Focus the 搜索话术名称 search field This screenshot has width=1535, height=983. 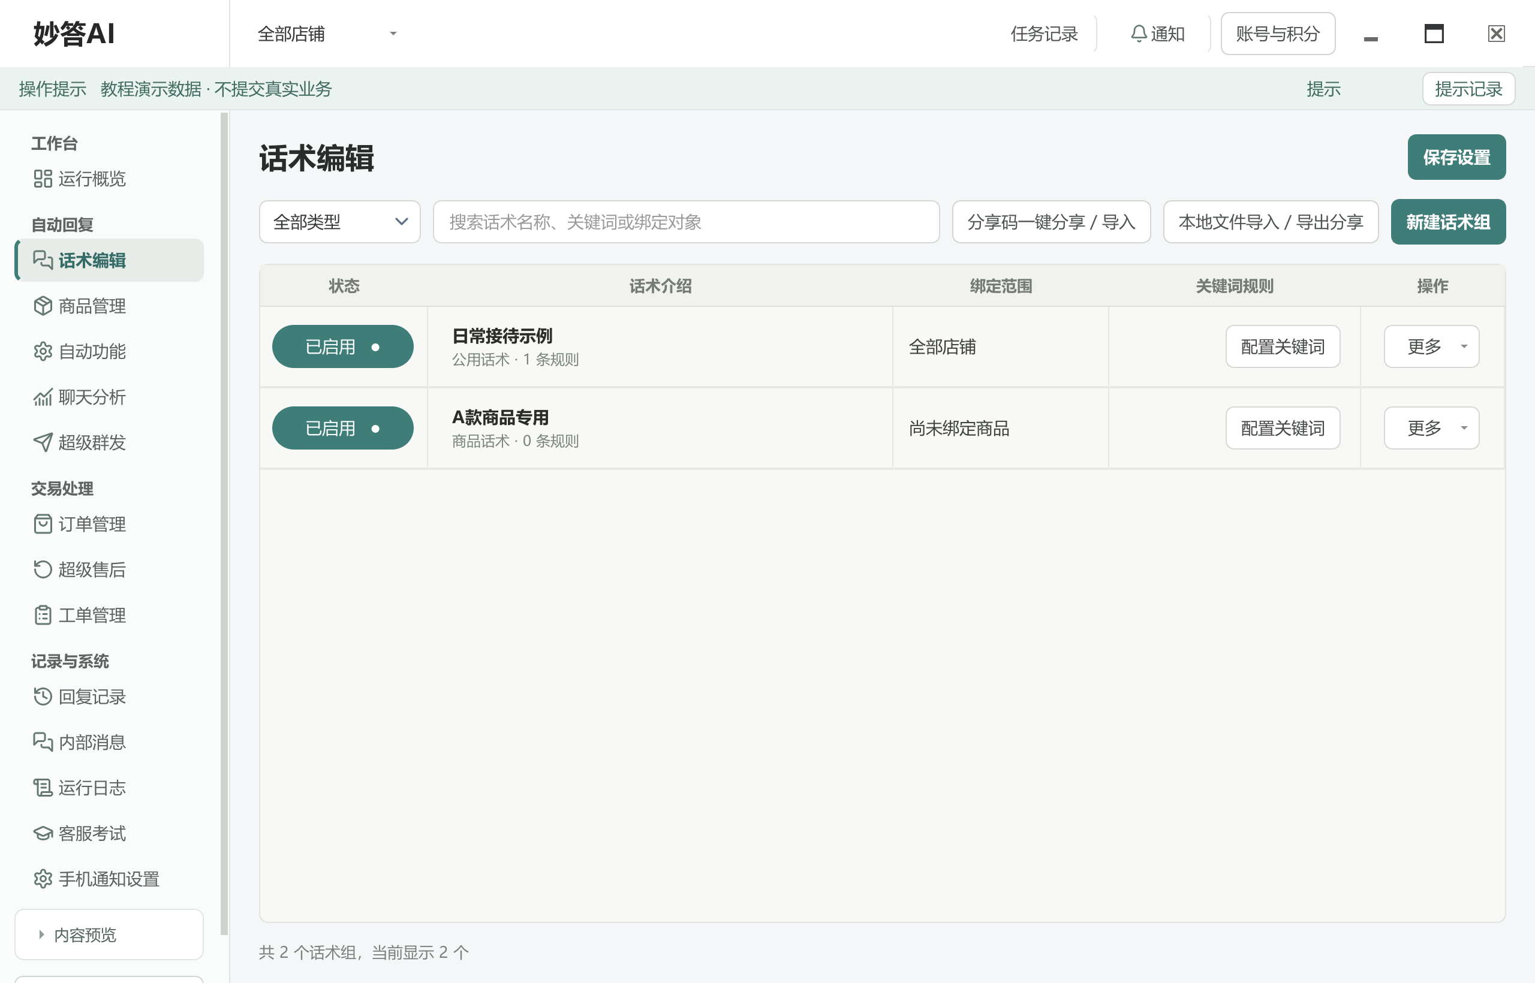[x=686, y=222]
